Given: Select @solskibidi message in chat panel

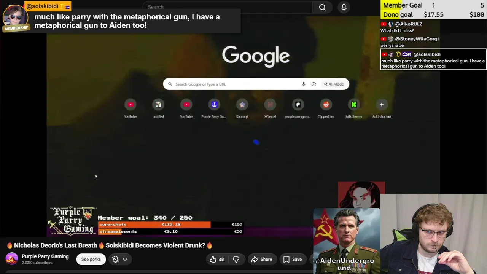Looking at the screenshot, I should pos(433,60).
